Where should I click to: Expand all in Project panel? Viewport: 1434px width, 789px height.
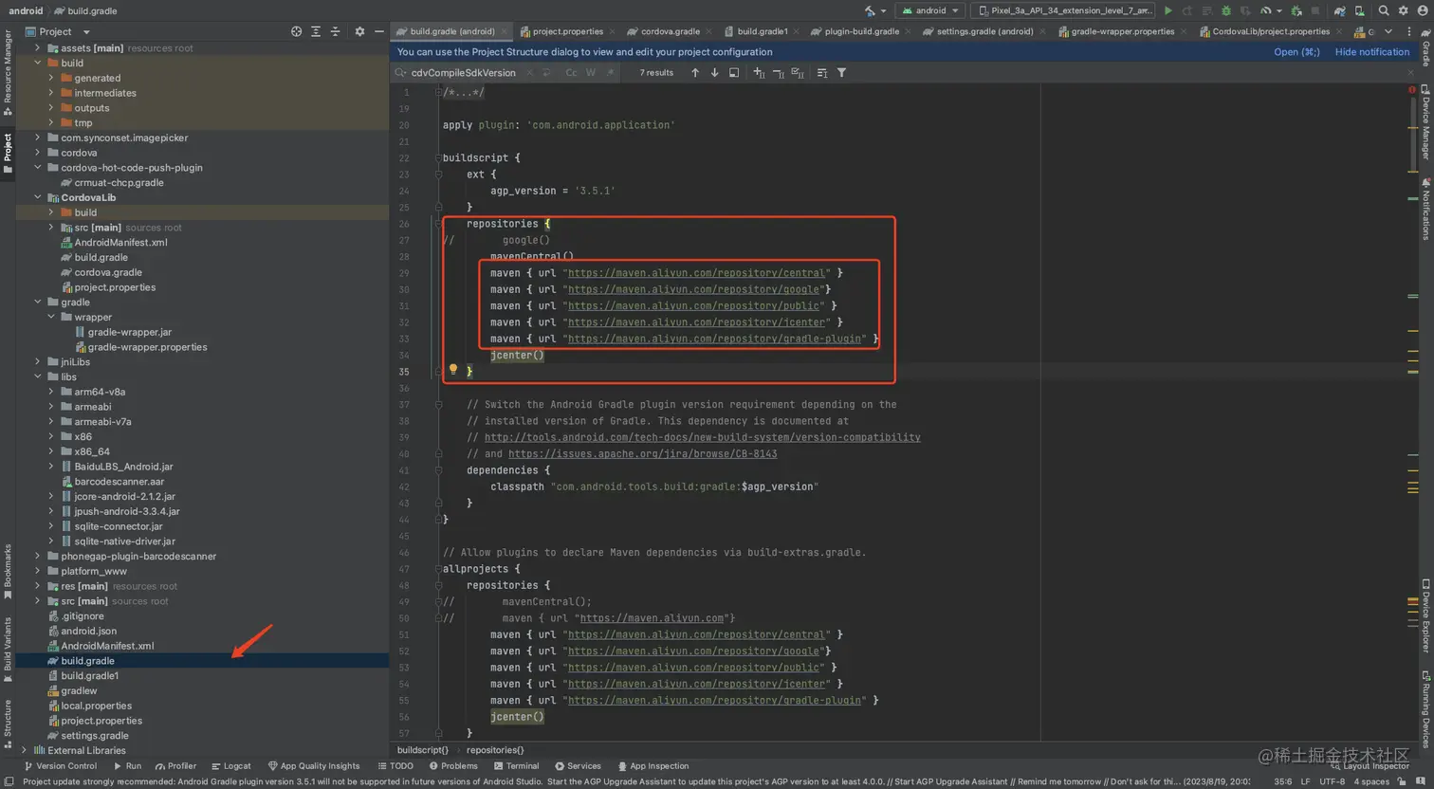(316, 31)
